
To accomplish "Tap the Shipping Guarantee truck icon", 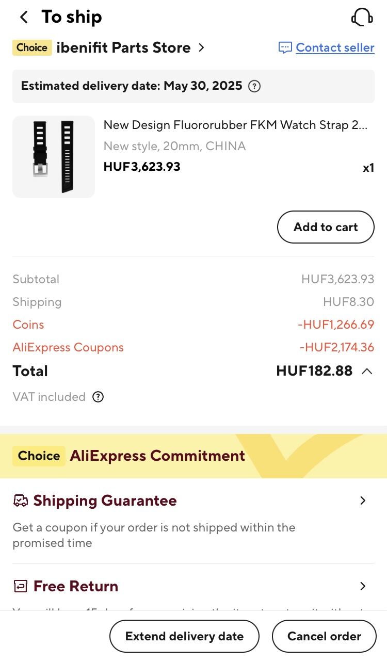I will click(x=21, y=501).
